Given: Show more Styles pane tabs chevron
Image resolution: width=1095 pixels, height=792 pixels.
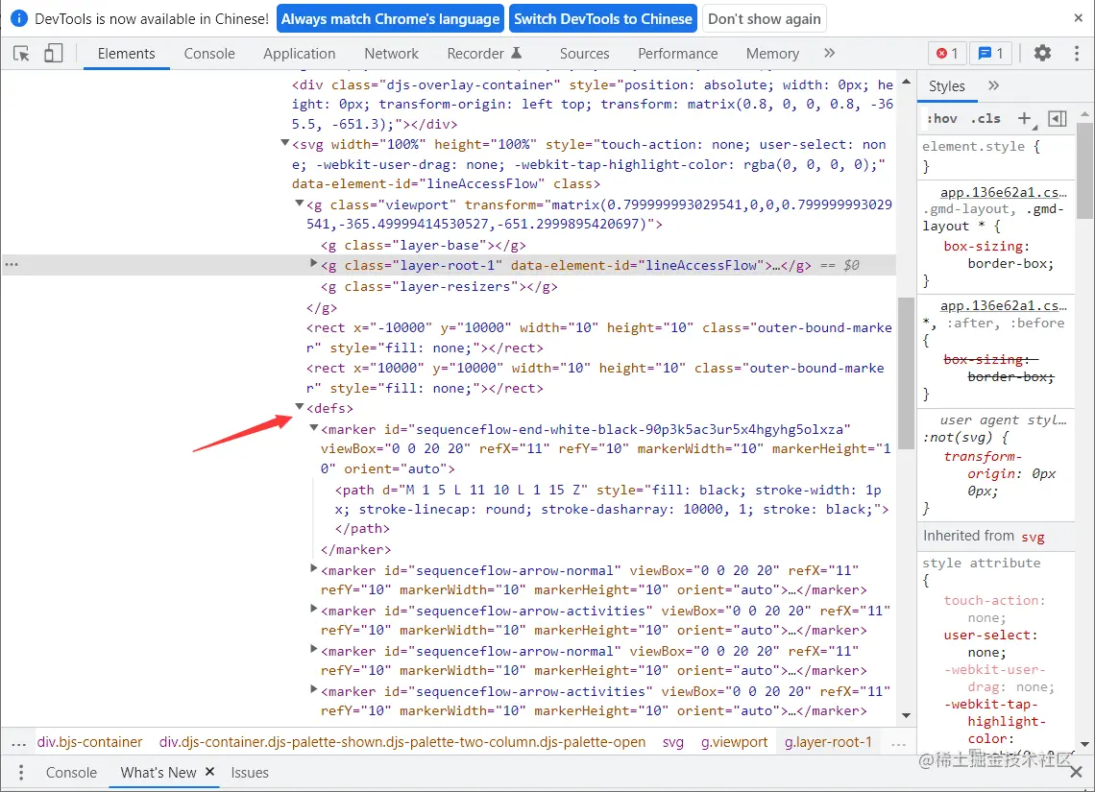Looking at the screenshot, I should [994, 85].
